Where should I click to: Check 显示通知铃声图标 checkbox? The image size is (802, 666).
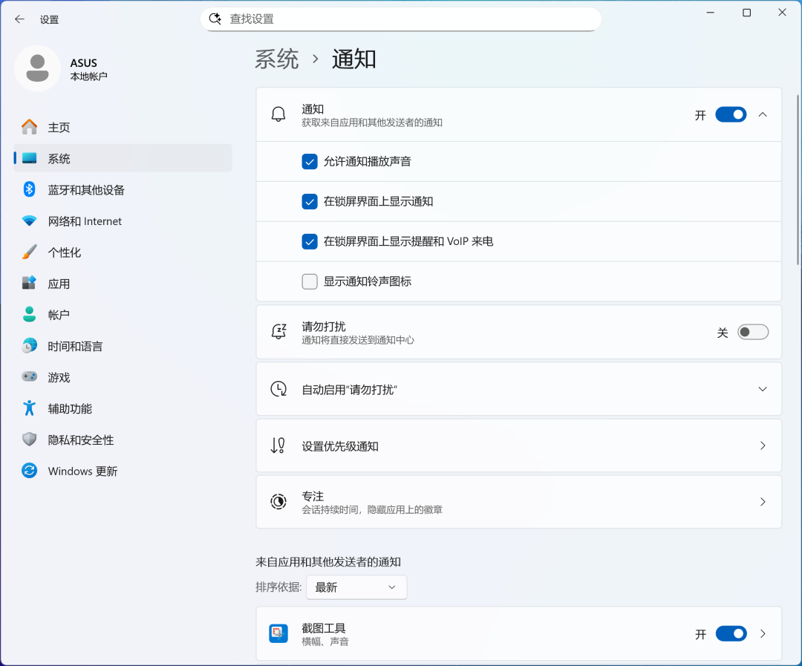coord(310,281)
